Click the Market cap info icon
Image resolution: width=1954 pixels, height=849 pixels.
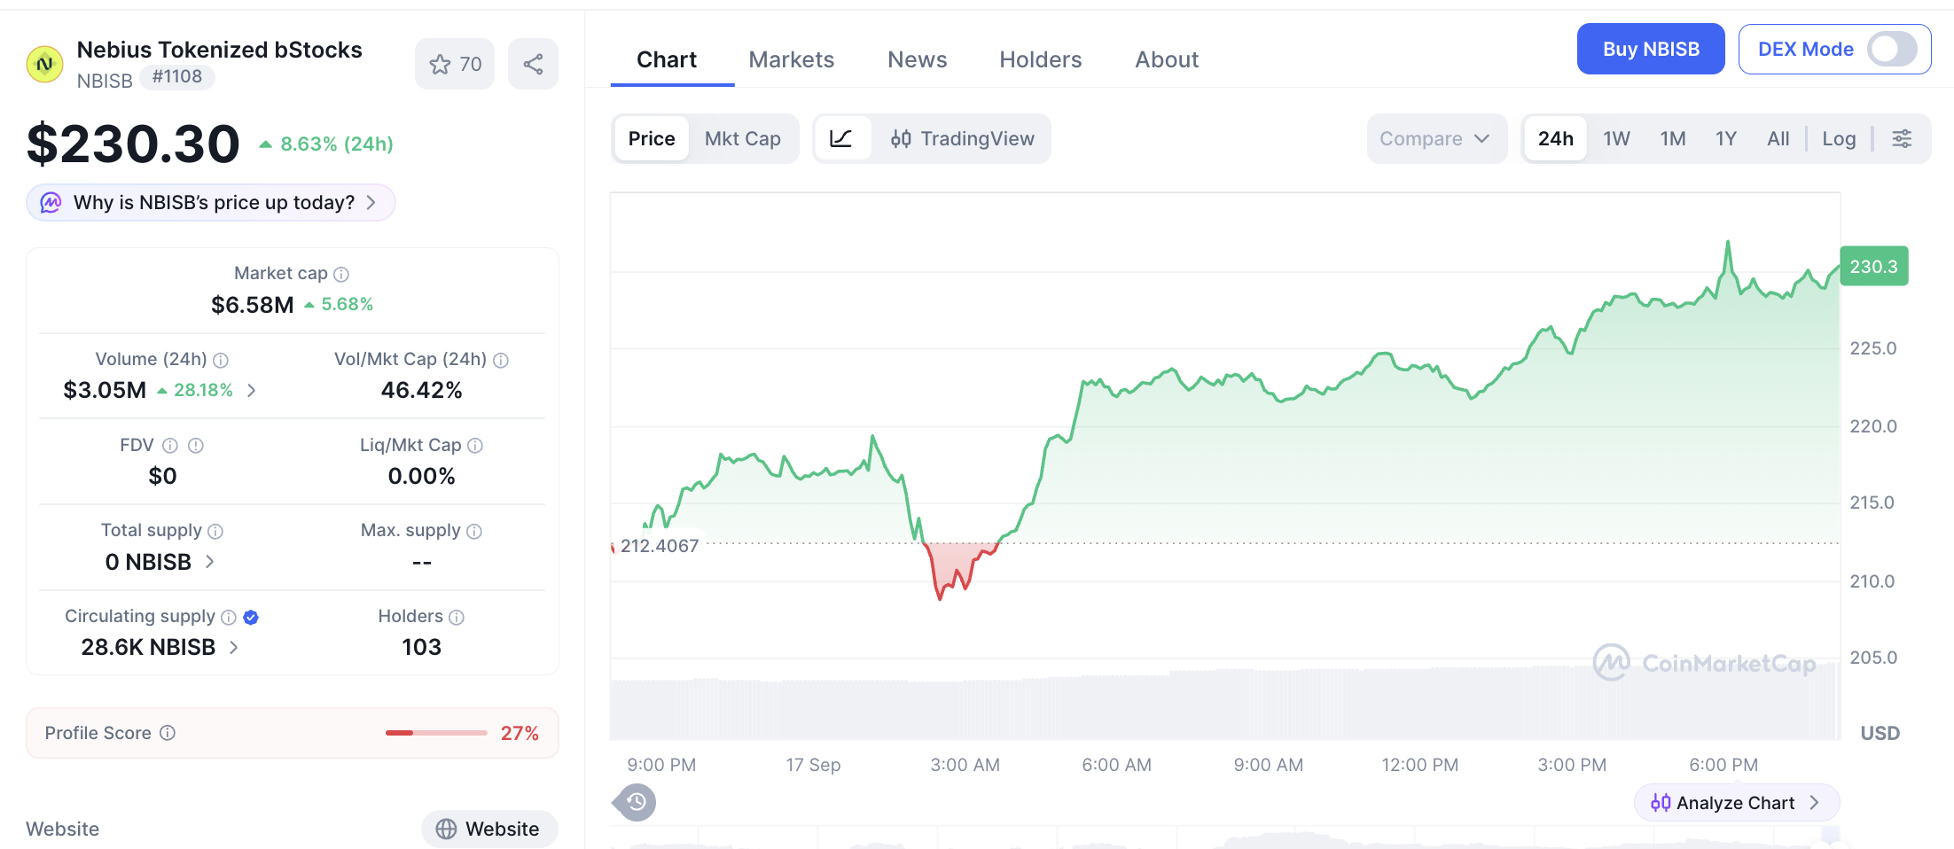click(341, 274)
